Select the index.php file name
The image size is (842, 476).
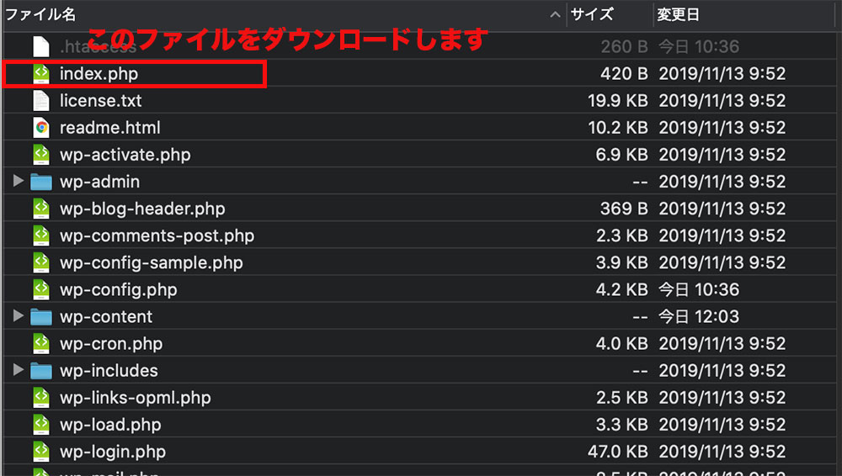click(99, 73)
